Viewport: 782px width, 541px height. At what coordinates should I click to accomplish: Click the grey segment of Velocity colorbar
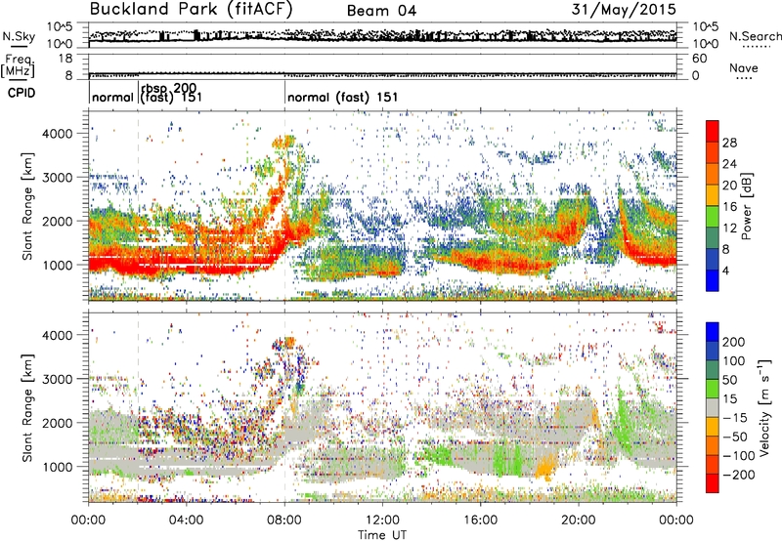click(x=713, y=407)
